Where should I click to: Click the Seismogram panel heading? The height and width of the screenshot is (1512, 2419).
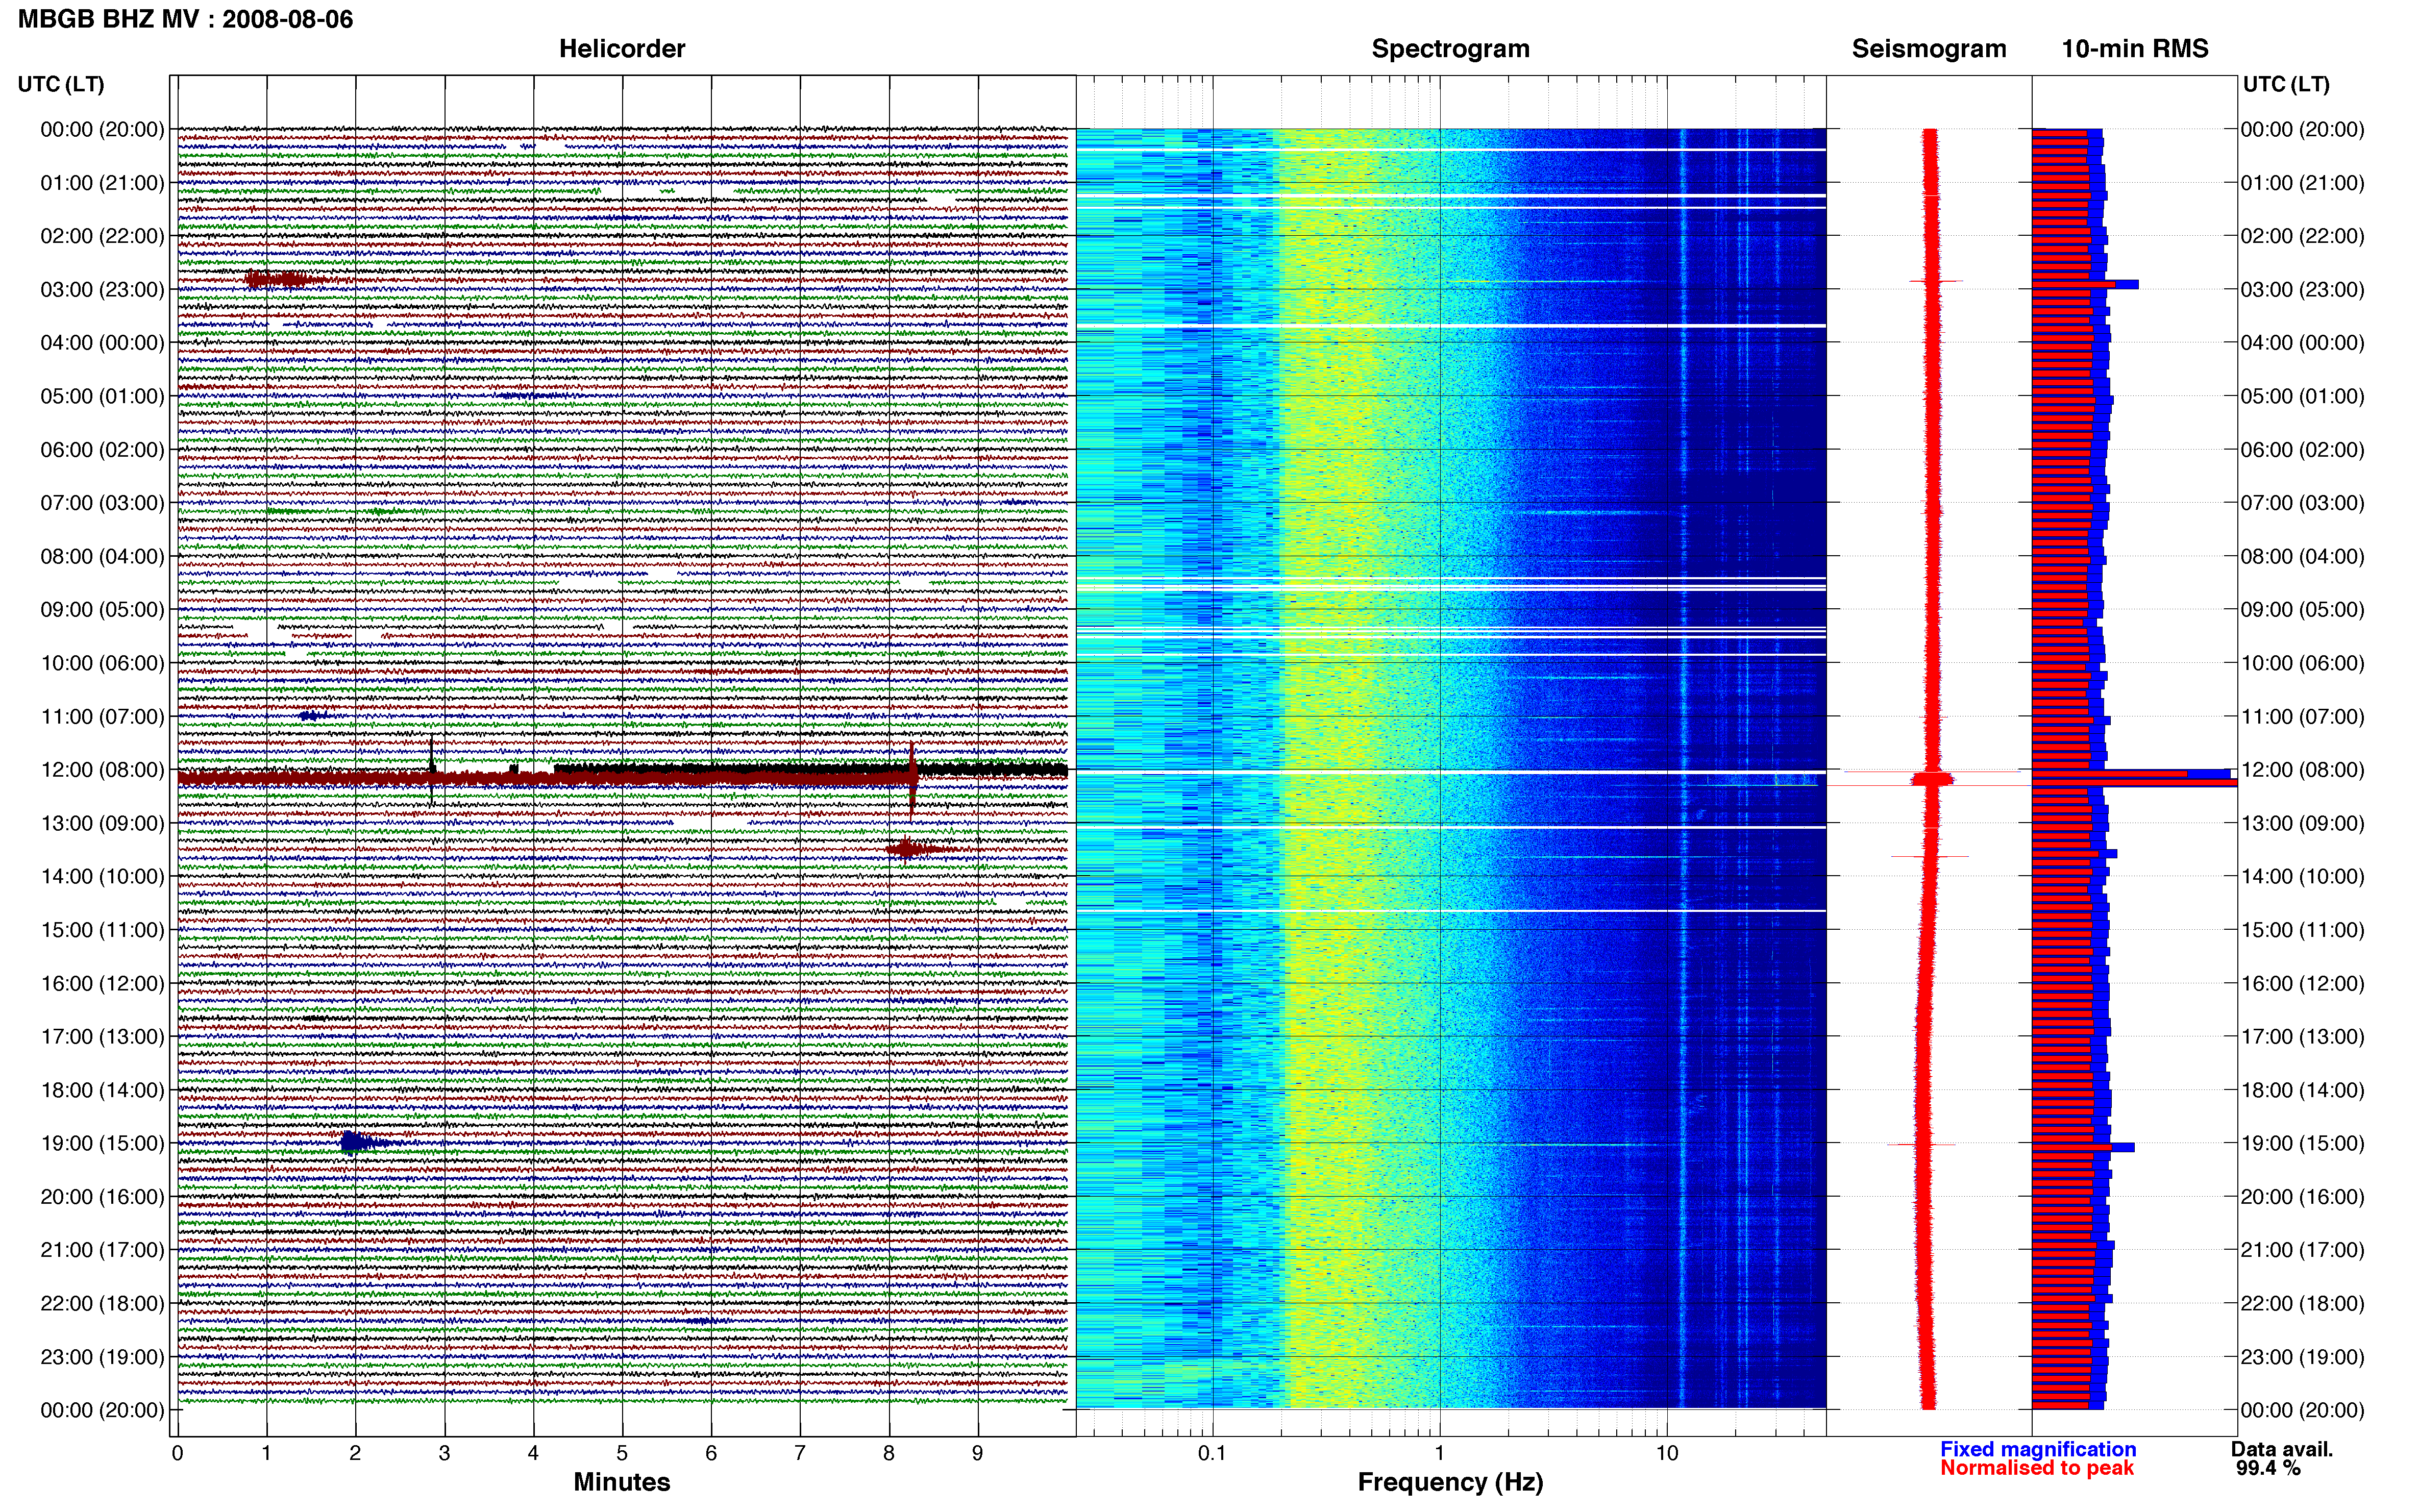[1929, 49]
